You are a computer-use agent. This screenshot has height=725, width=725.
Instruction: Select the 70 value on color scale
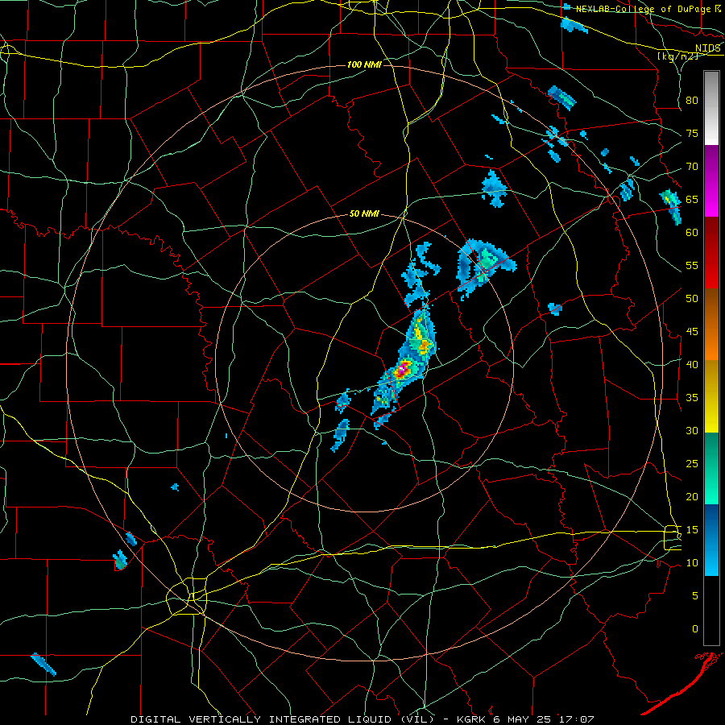click(692, 167)
